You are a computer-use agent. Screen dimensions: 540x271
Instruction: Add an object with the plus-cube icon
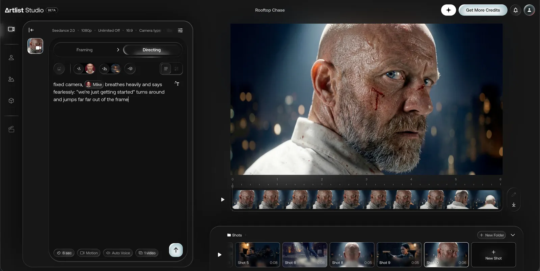(x=130, y=69)
